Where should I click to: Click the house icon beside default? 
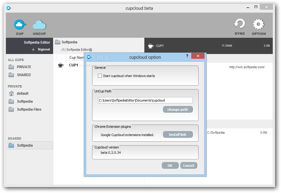(x=11, y=93)
